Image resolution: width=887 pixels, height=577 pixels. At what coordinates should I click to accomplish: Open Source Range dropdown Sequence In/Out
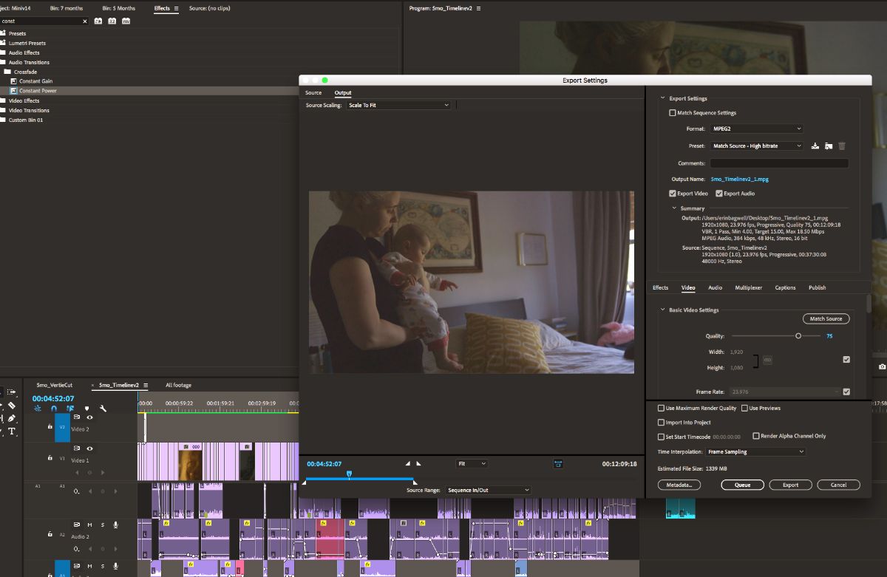pyautogui.click(x=489, y=490)
